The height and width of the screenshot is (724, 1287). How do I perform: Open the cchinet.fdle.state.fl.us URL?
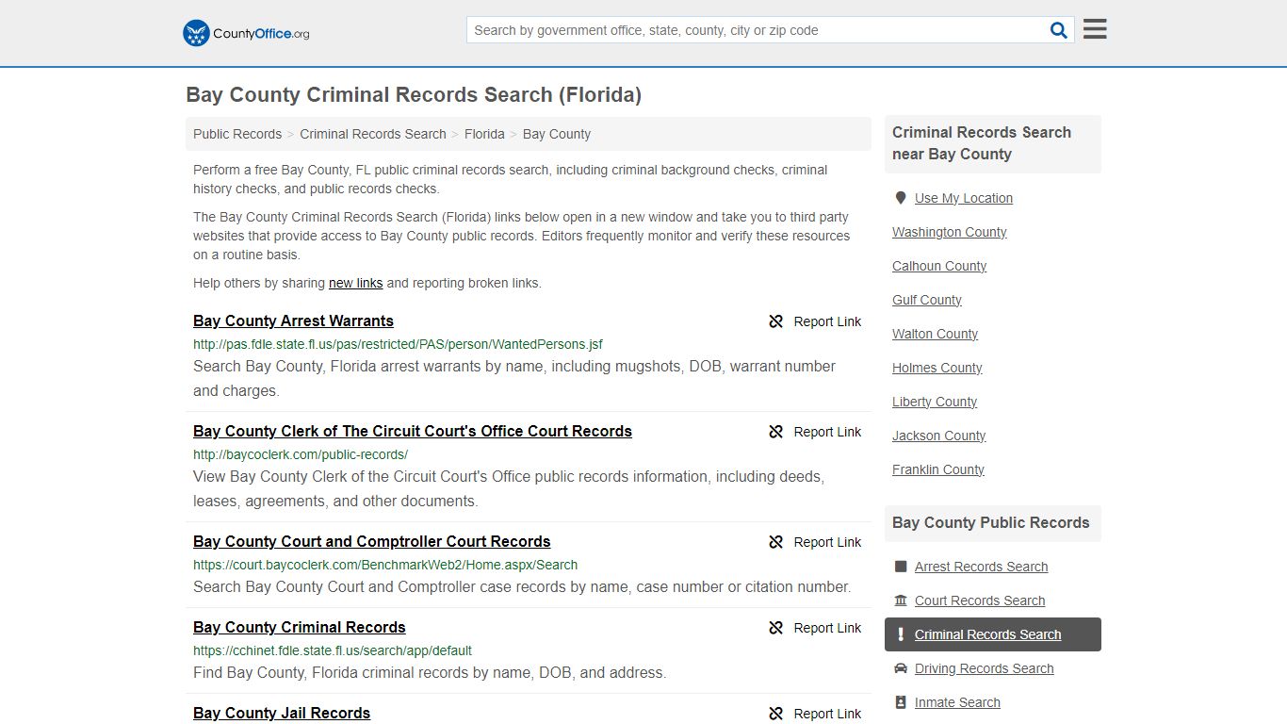(333, 650)
